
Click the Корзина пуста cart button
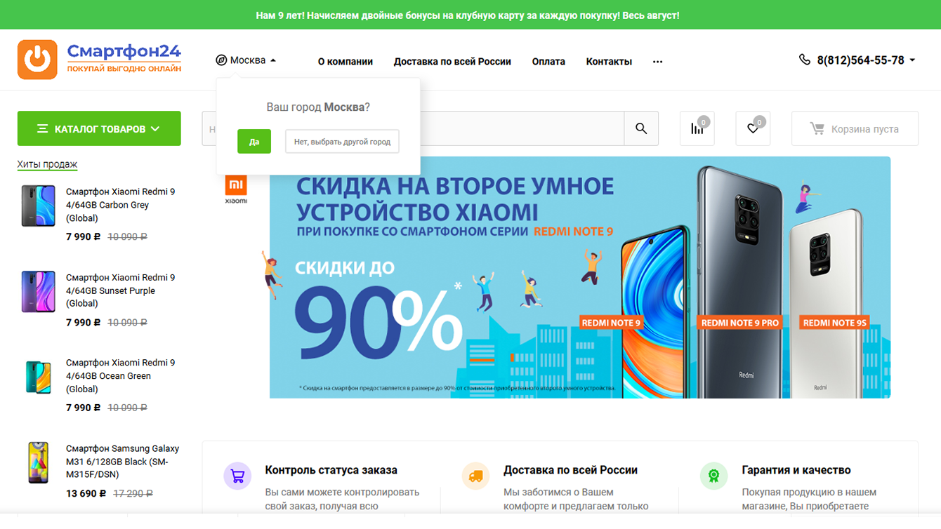[855, 128]
